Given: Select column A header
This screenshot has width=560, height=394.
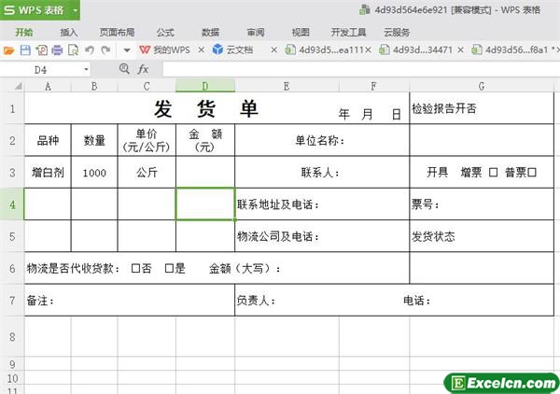Looking at the screenshot, I should point(48,87).
